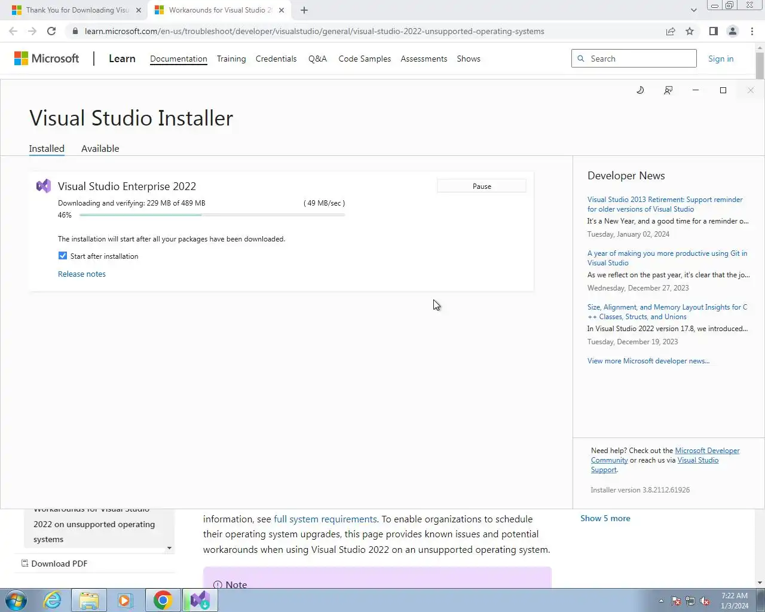This screenshot has height=612, width=765.
Task: Click Download PDF button
Action: coord(54,564)
